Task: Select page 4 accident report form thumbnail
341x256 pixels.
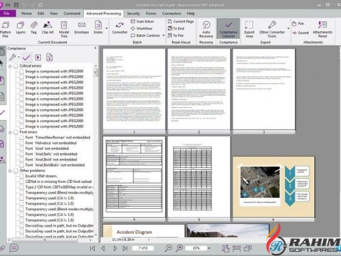Action: [134, 177]
